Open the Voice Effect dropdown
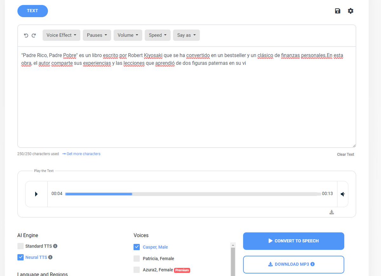Image resolution: width=381 pixels, height=276 pixels. (61, 35)
